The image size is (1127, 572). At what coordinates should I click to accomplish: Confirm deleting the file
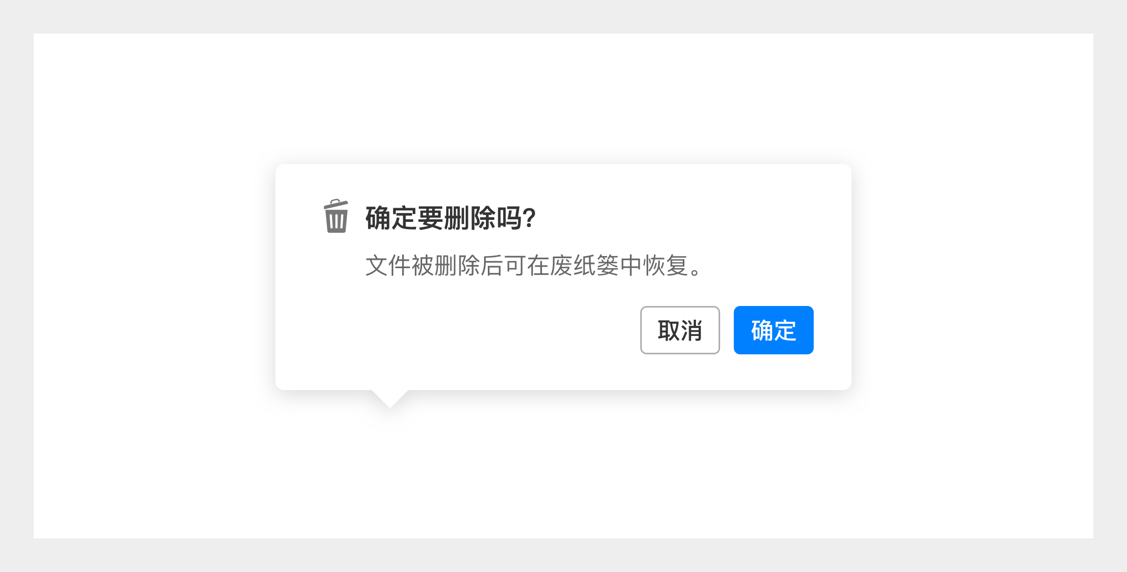click(x=773, y=330)
